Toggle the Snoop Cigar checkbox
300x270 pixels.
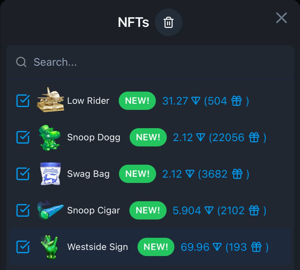coord(23,210)
